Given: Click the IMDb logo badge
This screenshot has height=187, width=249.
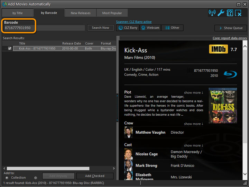Looking at the screenshot, I should [218, 50].
